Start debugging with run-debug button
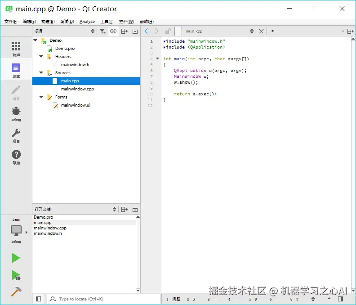Image resolution: width=356 pixels, height=305 pixels. click(16, 275)
